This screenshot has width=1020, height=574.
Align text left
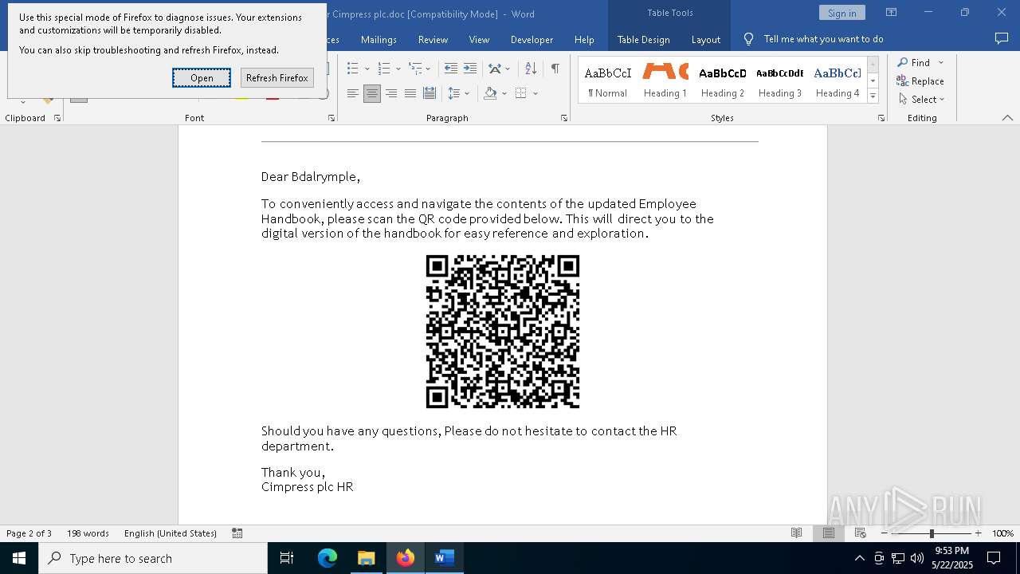[352, 93]
